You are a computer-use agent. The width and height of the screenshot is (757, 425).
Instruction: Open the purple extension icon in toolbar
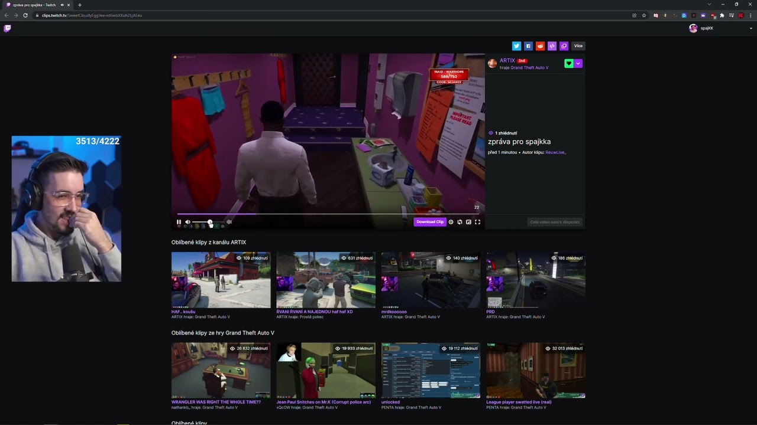pos(703,15)
